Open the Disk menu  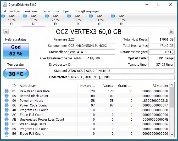(x=56, y=11)
